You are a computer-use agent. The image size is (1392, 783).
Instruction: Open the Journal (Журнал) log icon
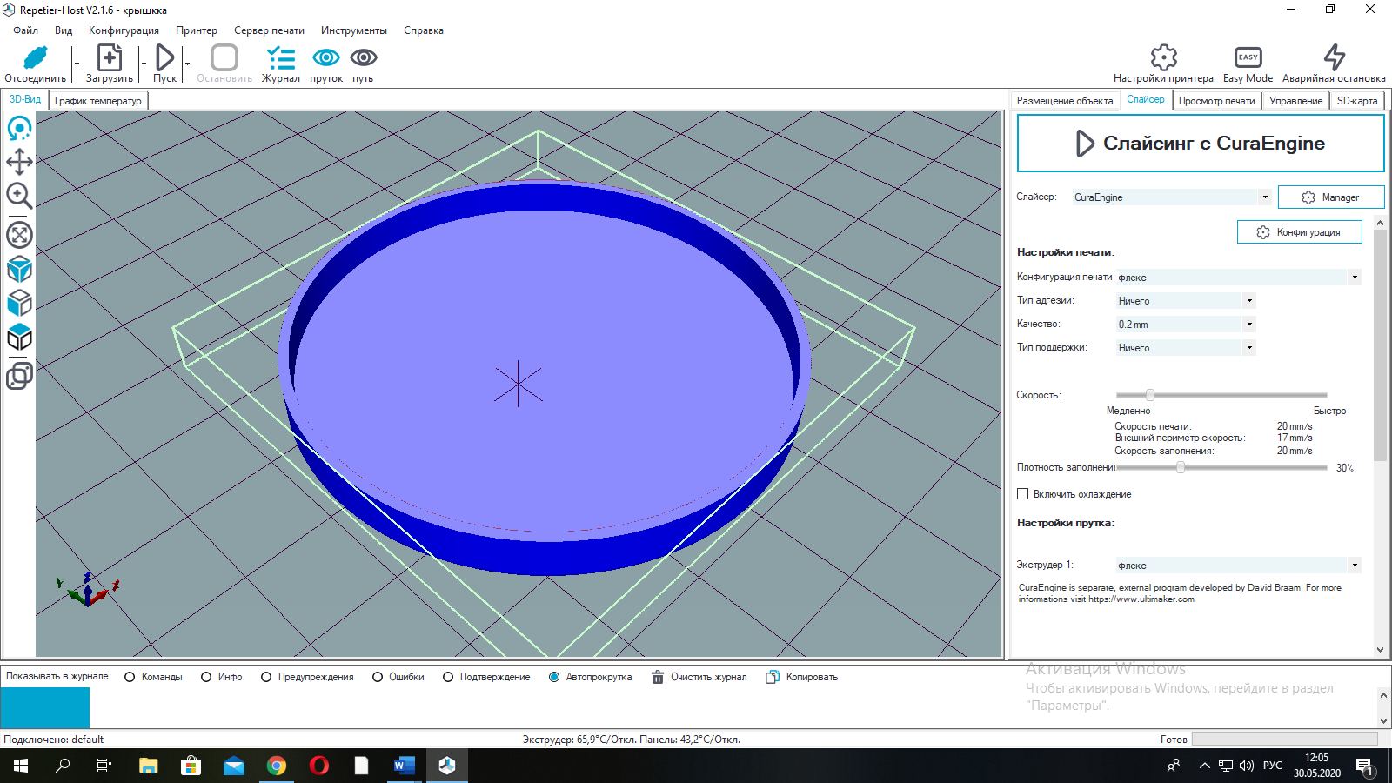coord(280,58)
